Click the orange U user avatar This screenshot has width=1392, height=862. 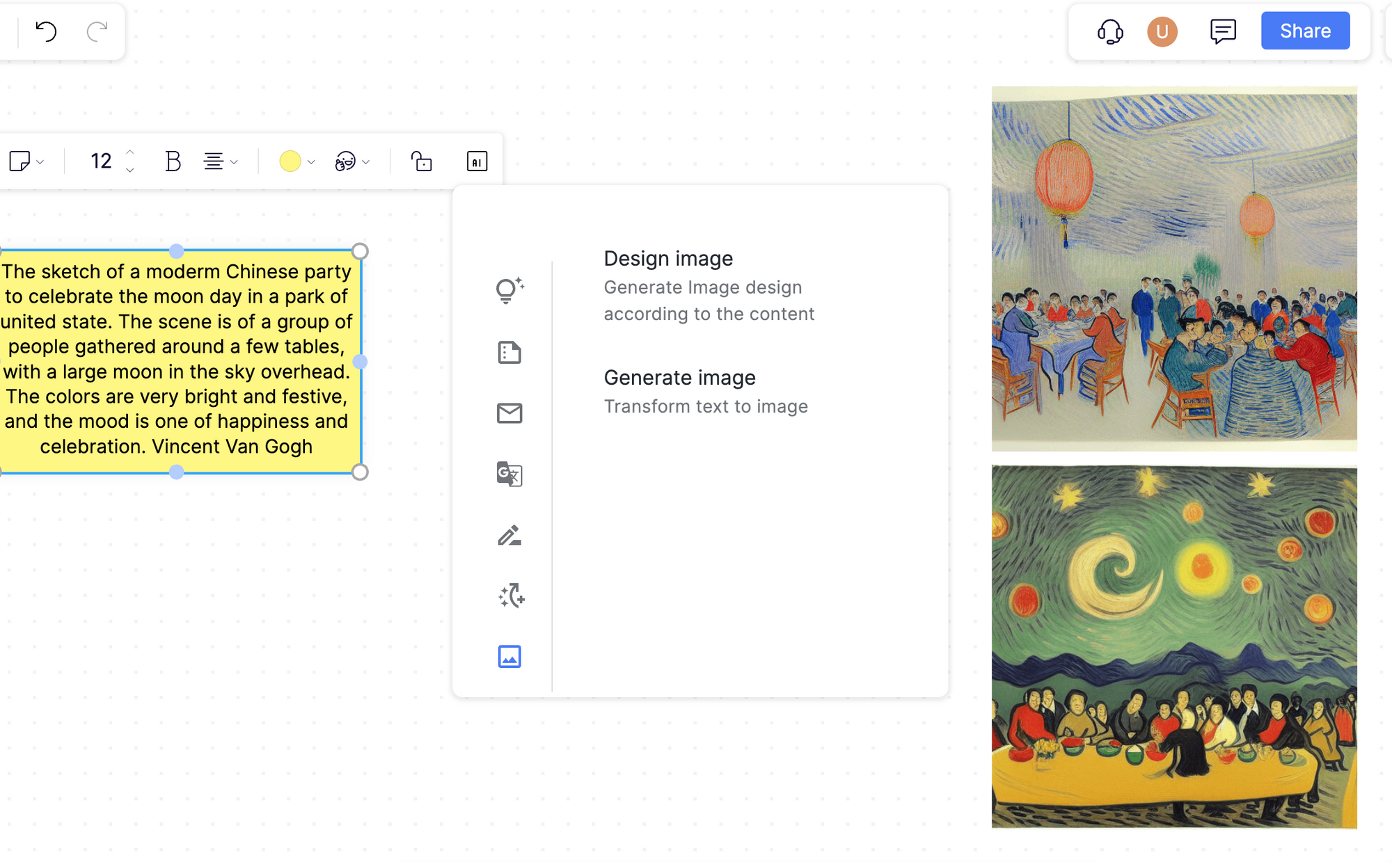(1162, 31)
